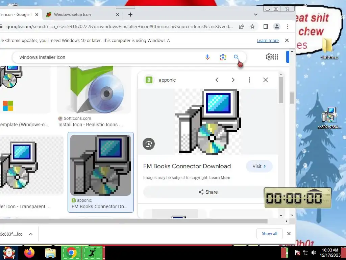Click the address bar URL
Viewport: 346px width, 260px height.
point(119,26)
